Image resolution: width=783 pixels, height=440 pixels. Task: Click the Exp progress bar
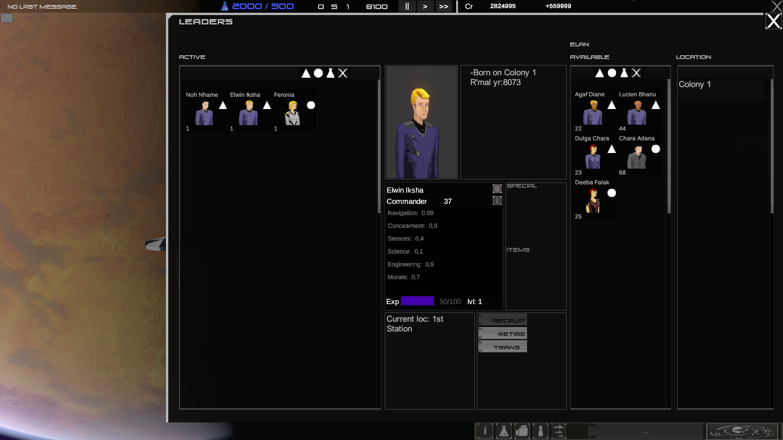pos(417,301)
